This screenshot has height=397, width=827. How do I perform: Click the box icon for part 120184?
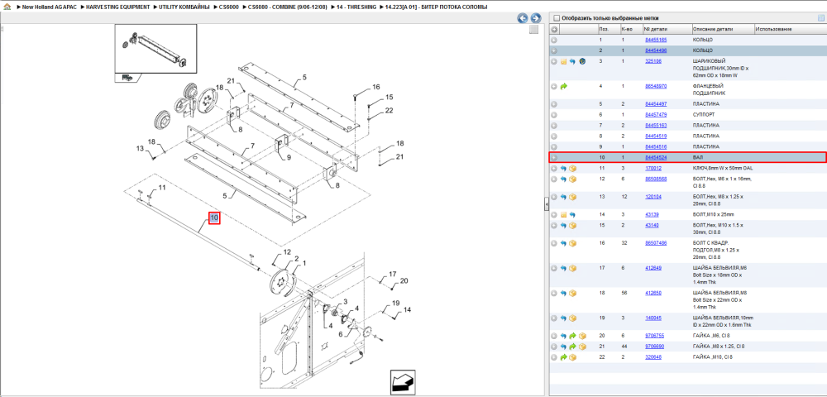[573, 197]
